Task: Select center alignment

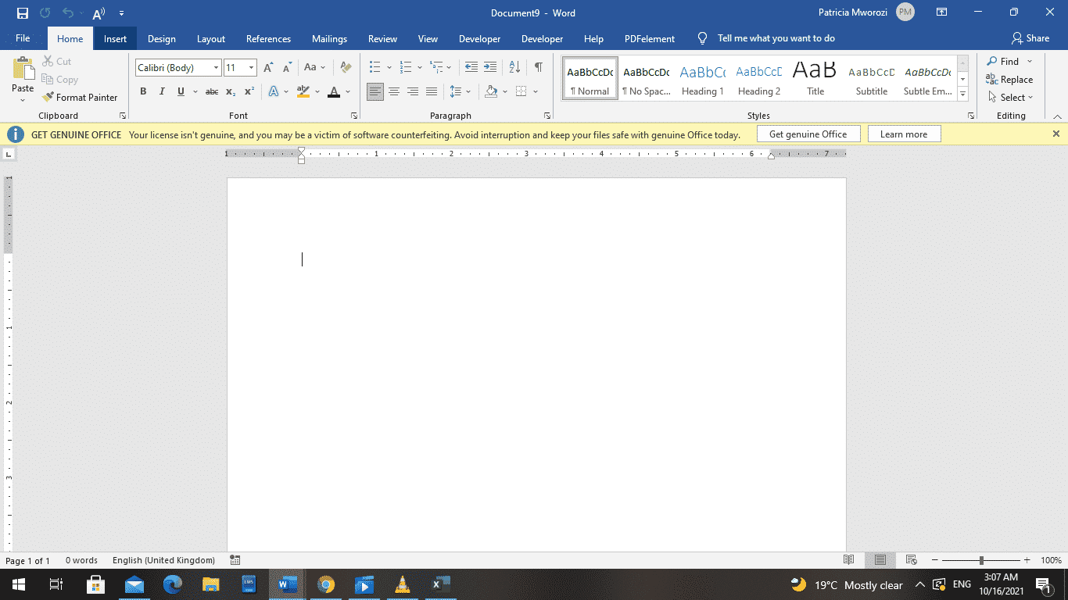Action: [x=394, y=91]
